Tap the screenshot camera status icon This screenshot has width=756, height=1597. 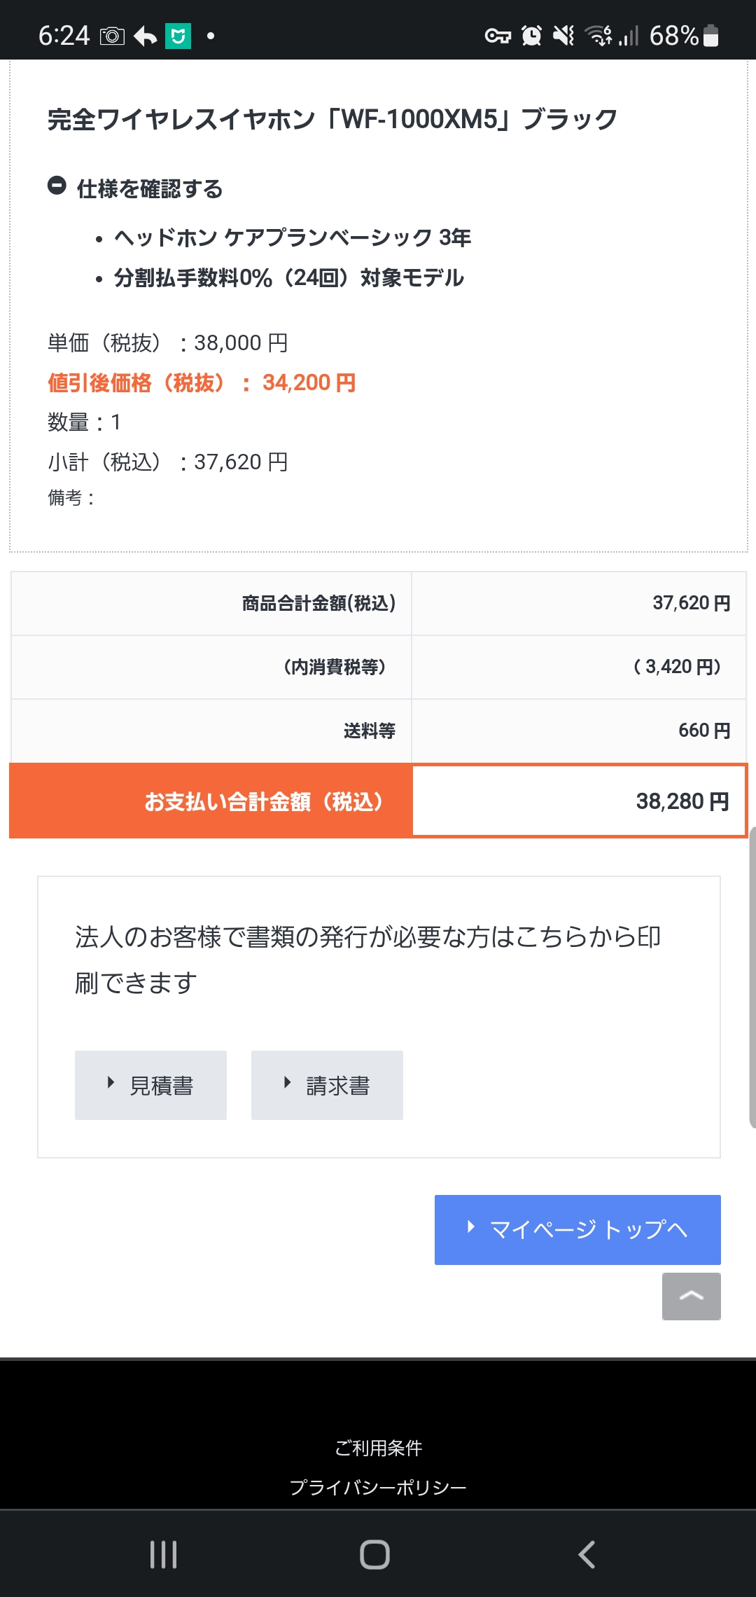[112, 36]
